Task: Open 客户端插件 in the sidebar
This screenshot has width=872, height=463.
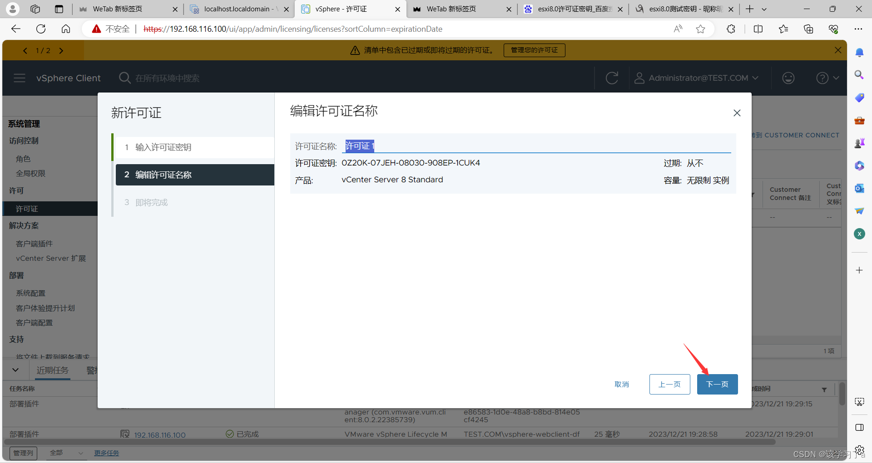Action: [x=35, y=244]
